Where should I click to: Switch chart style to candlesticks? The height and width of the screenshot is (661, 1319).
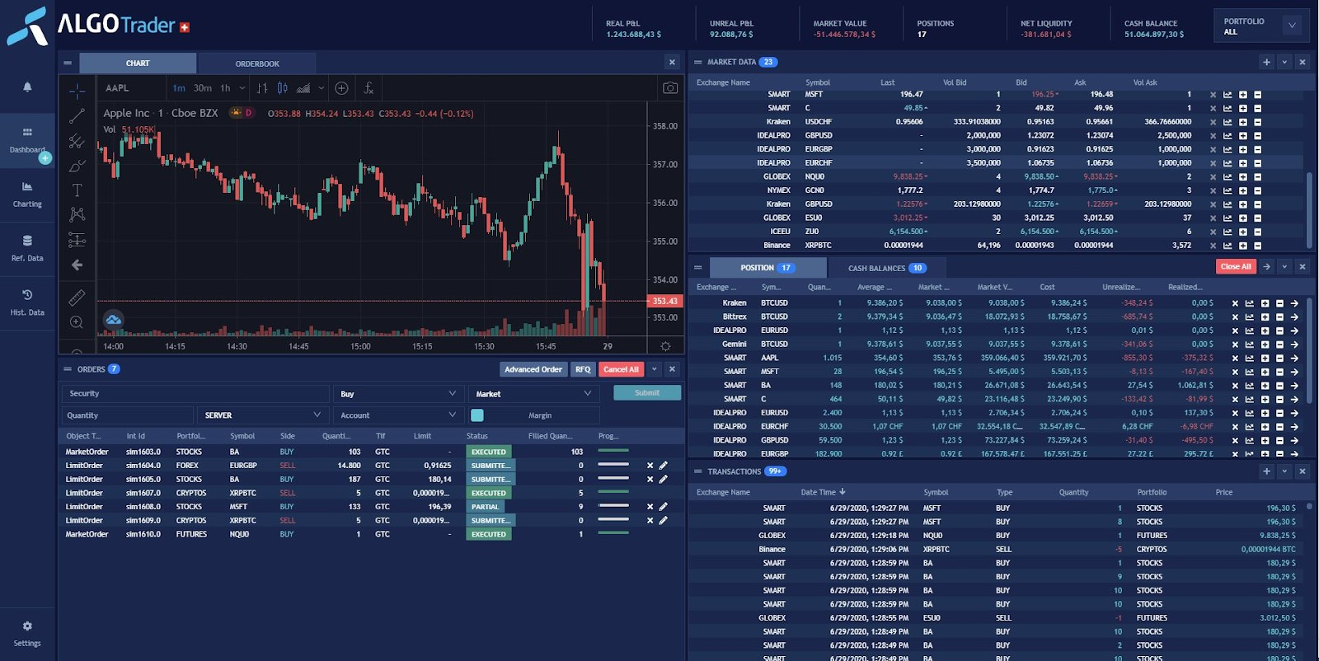(x=283, y=88)
